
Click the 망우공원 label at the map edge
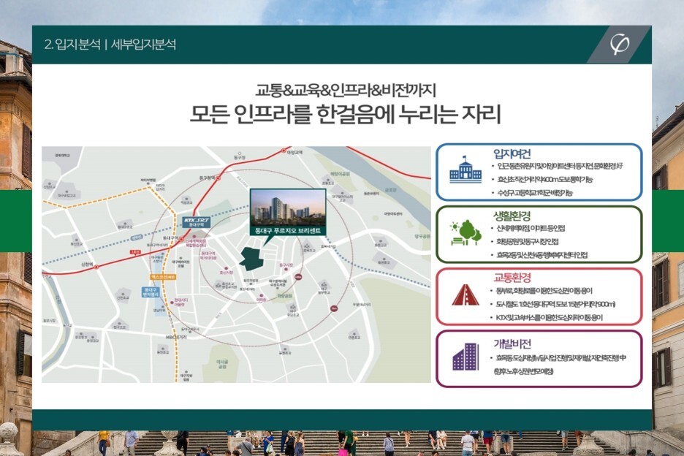pyautogui.click(x=422, y=236)
